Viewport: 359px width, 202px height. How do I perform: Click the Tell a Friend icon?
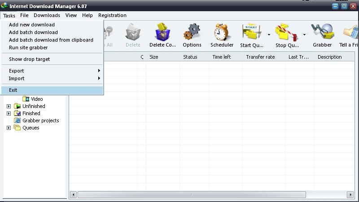[x=351, y=32]
